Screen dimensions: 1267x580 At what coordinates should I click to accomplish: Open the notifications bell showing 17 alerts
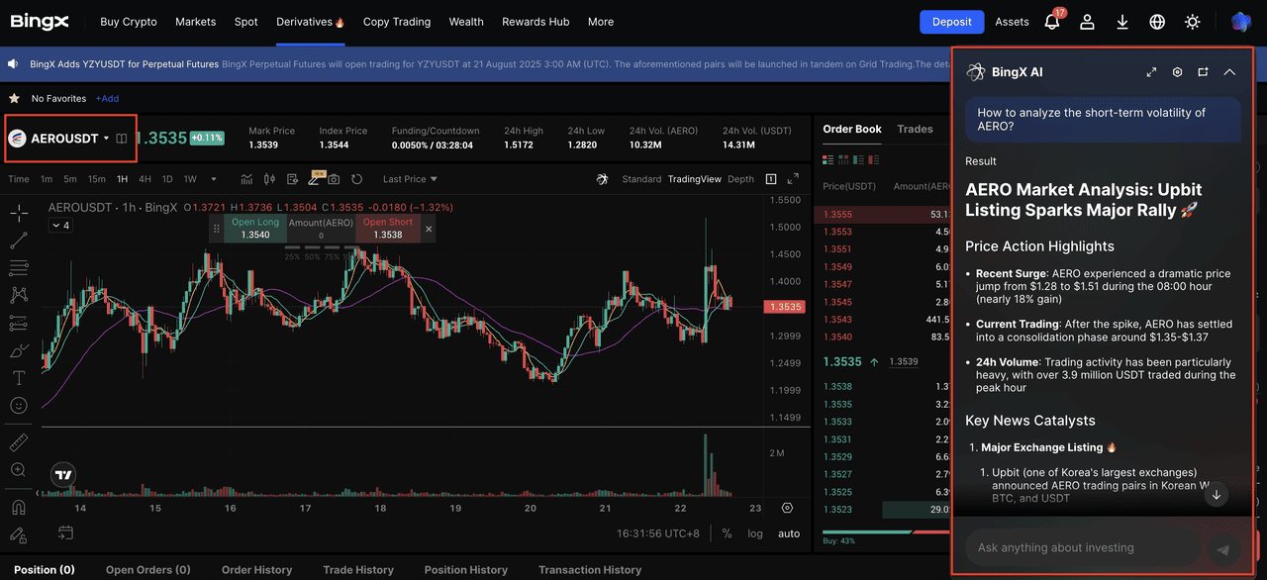[x=1052, y=22]
